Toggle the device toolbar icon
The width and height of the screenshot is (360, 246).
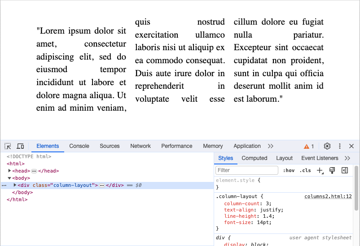[x=20, y=146]
